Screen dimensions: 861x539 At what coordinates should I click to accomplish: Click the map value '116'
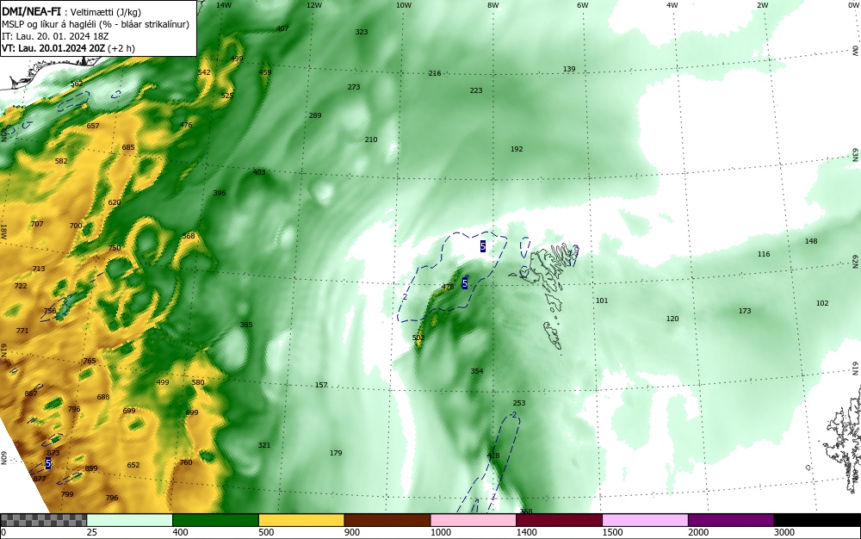click(763, 254)
